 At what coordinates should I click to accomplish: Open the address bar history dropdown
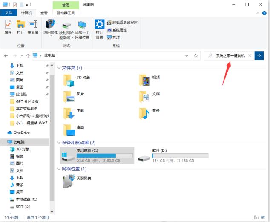186,55
